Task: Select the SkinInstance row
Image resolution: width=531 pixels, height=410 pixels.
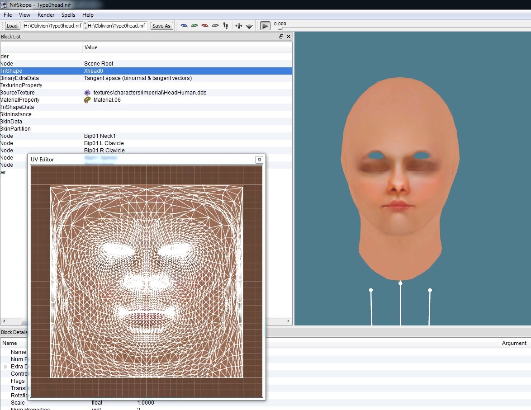Action: pyautogui.click(x=146, y=114)
